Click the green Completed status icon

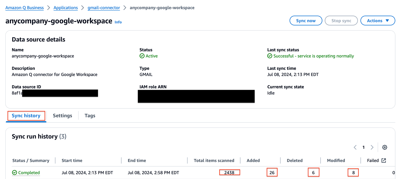point(15,173)
